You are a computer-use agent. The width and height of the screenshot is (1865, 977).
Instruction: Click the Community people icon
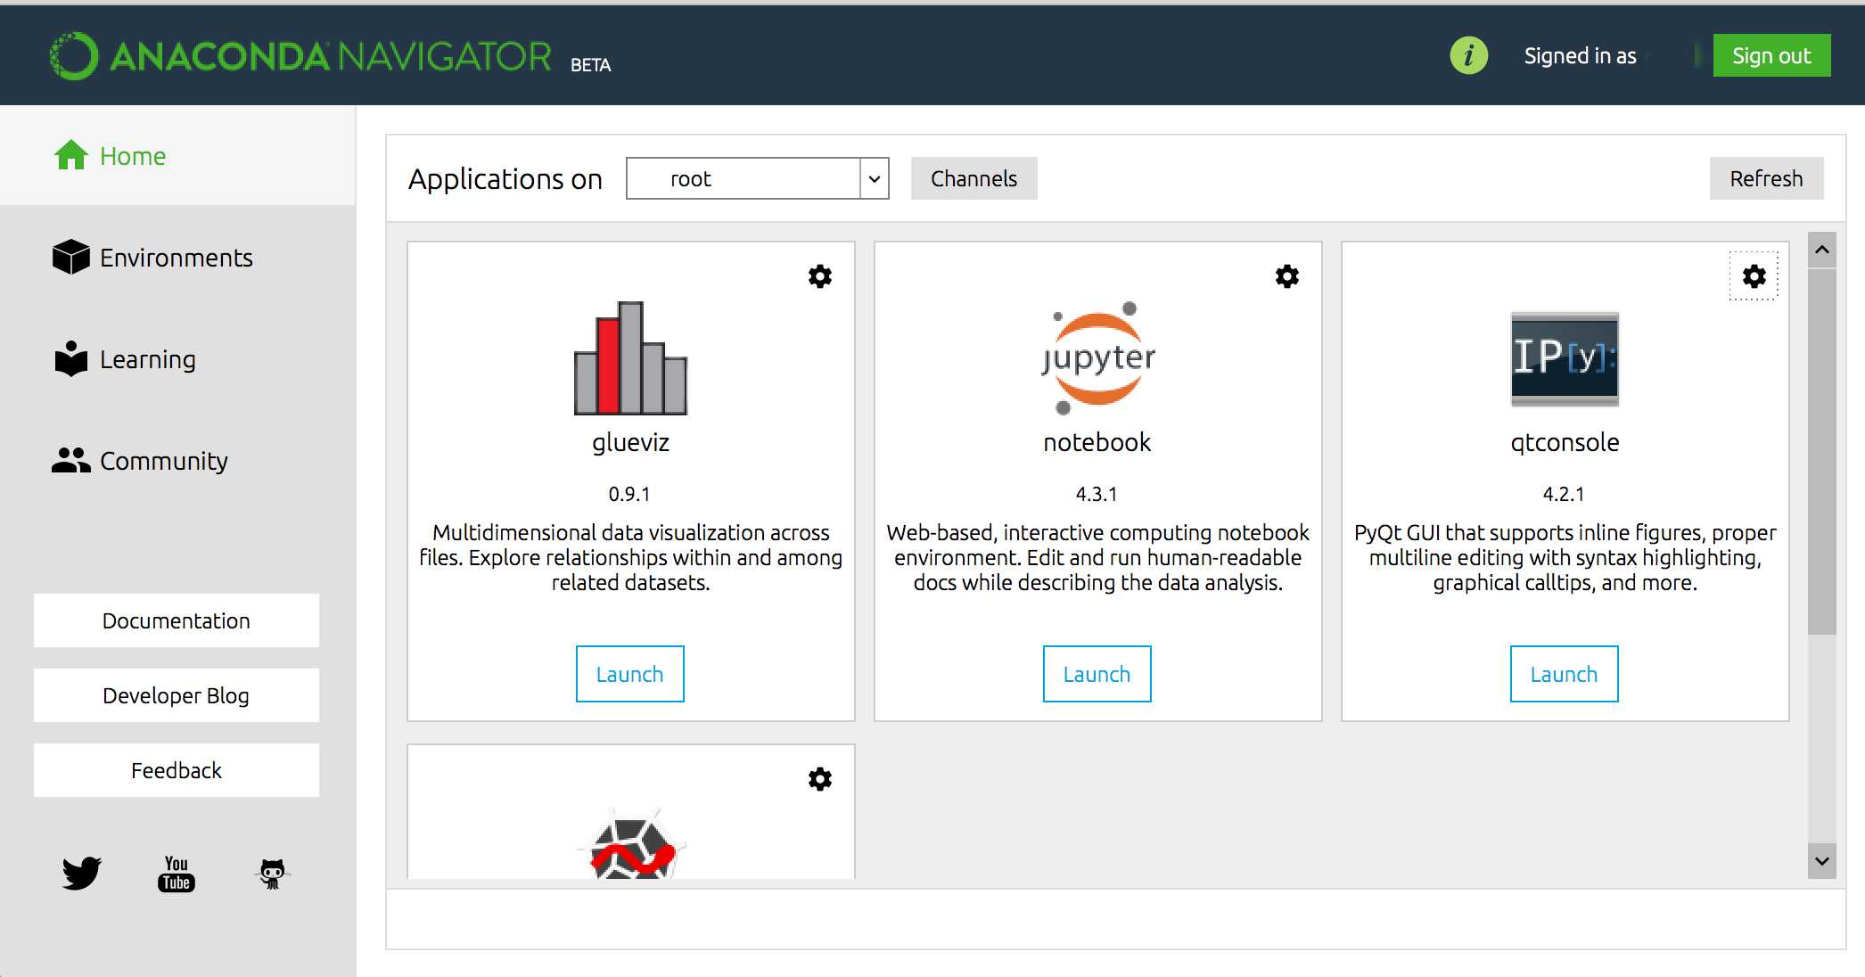click(x=71, y=460)
